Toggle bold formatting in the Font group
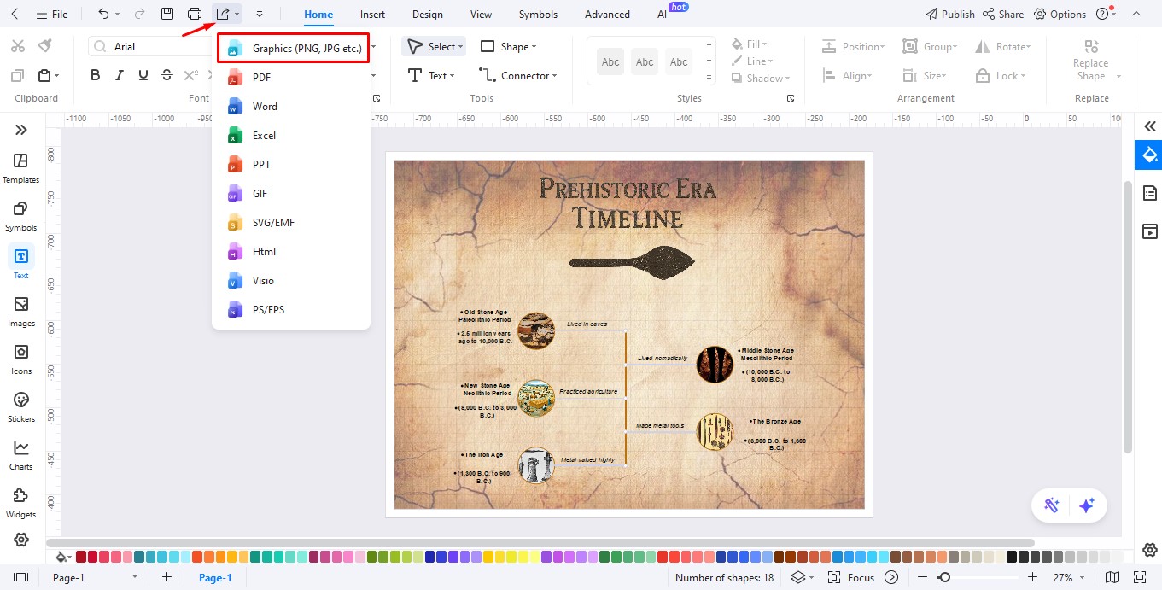Screen dimensions: 1162x590 tap(95, 74)
